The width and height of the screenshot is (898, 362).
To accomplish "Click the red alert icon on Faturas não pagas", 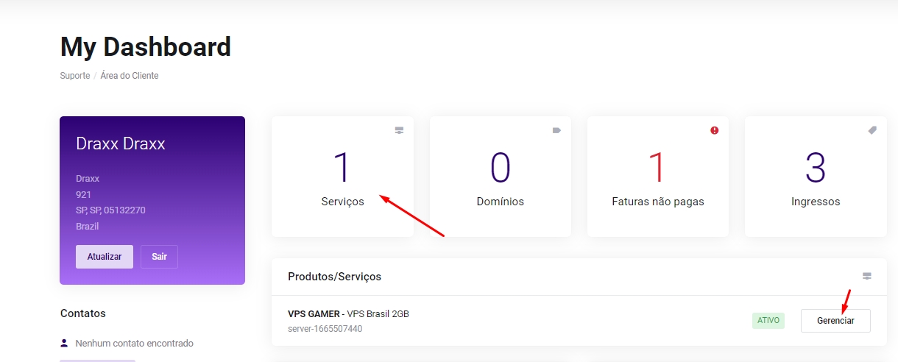I will [x=714, y=130].
